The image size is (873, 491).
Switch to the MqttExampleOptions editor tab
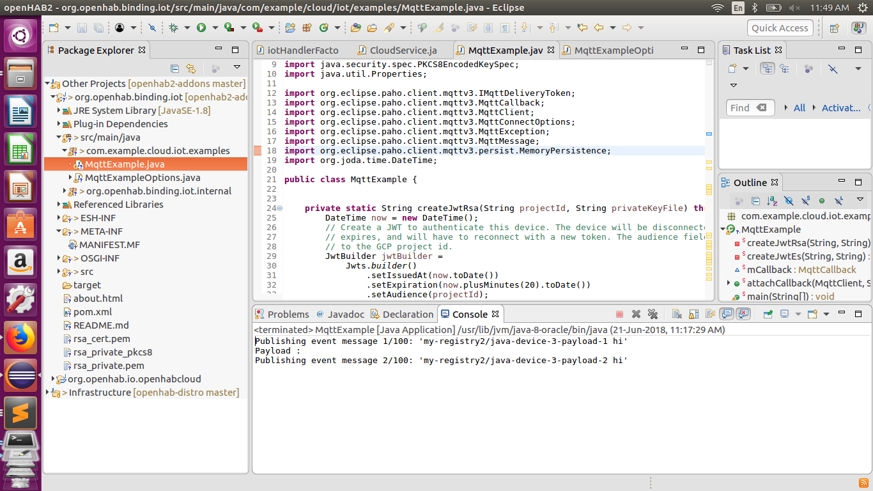607,51
